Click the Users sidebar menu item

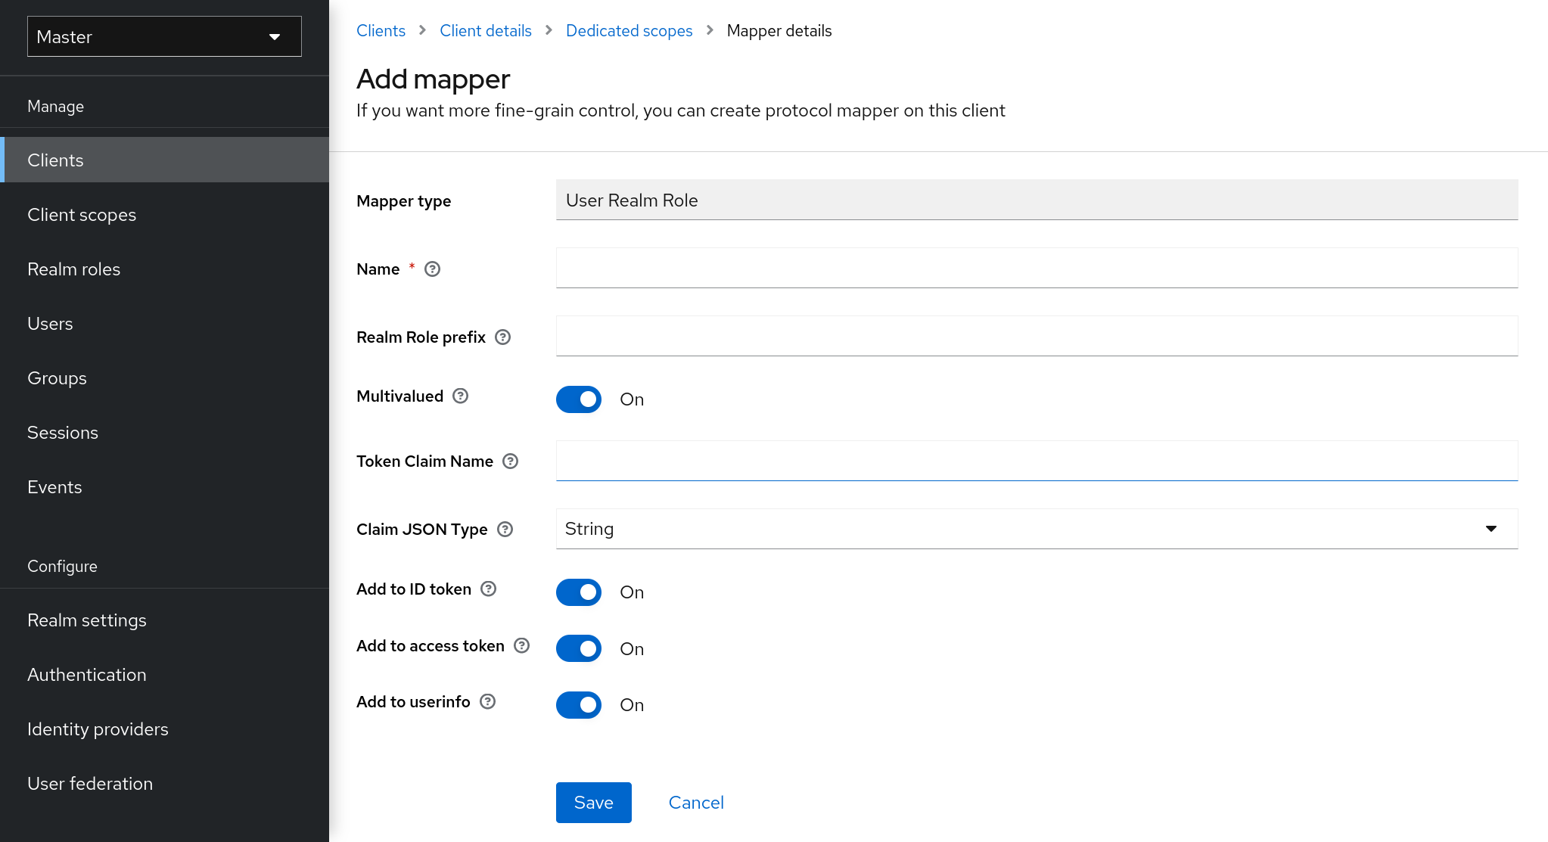(x=50, y=324)
